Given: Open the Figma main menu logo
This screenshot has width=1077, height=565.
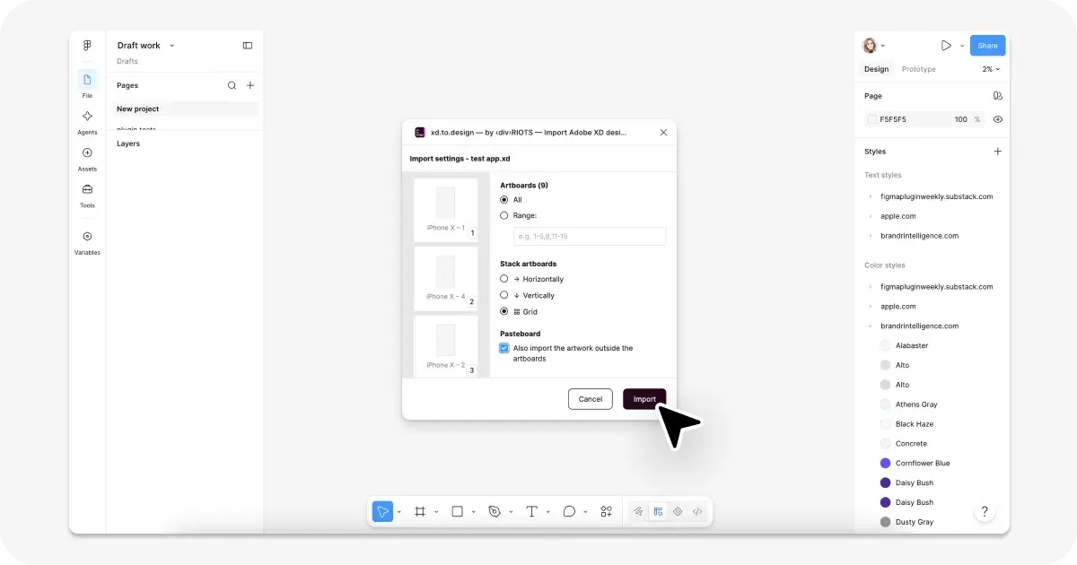Looking at the screenshot, I should [x=87, y=46].
